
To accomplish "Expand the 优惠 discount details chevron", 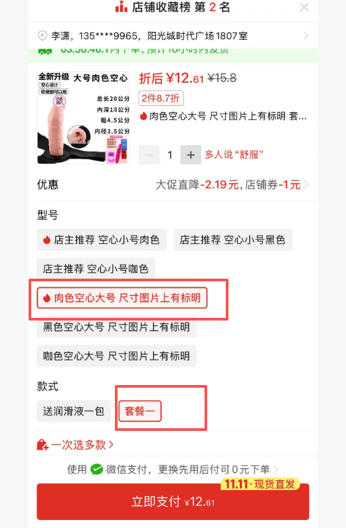I will (x=305, y=184).
